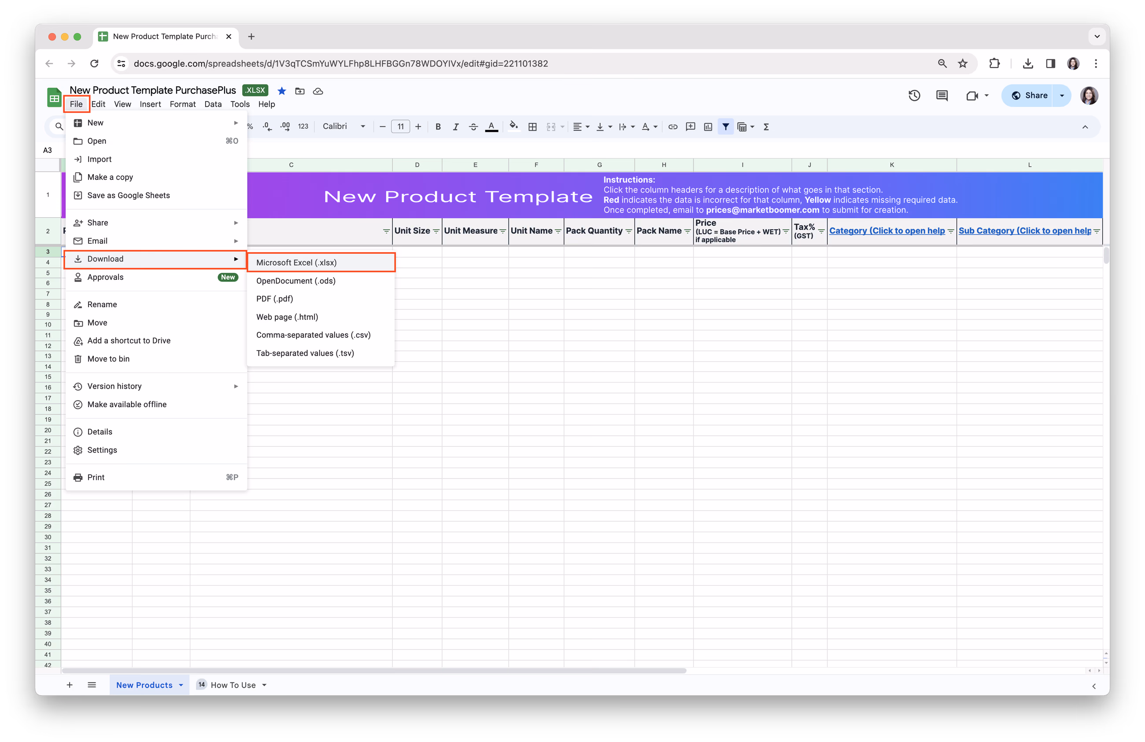The image size is (1145, 742).
Task: Star the spreadsheet document
Action: 282,91
